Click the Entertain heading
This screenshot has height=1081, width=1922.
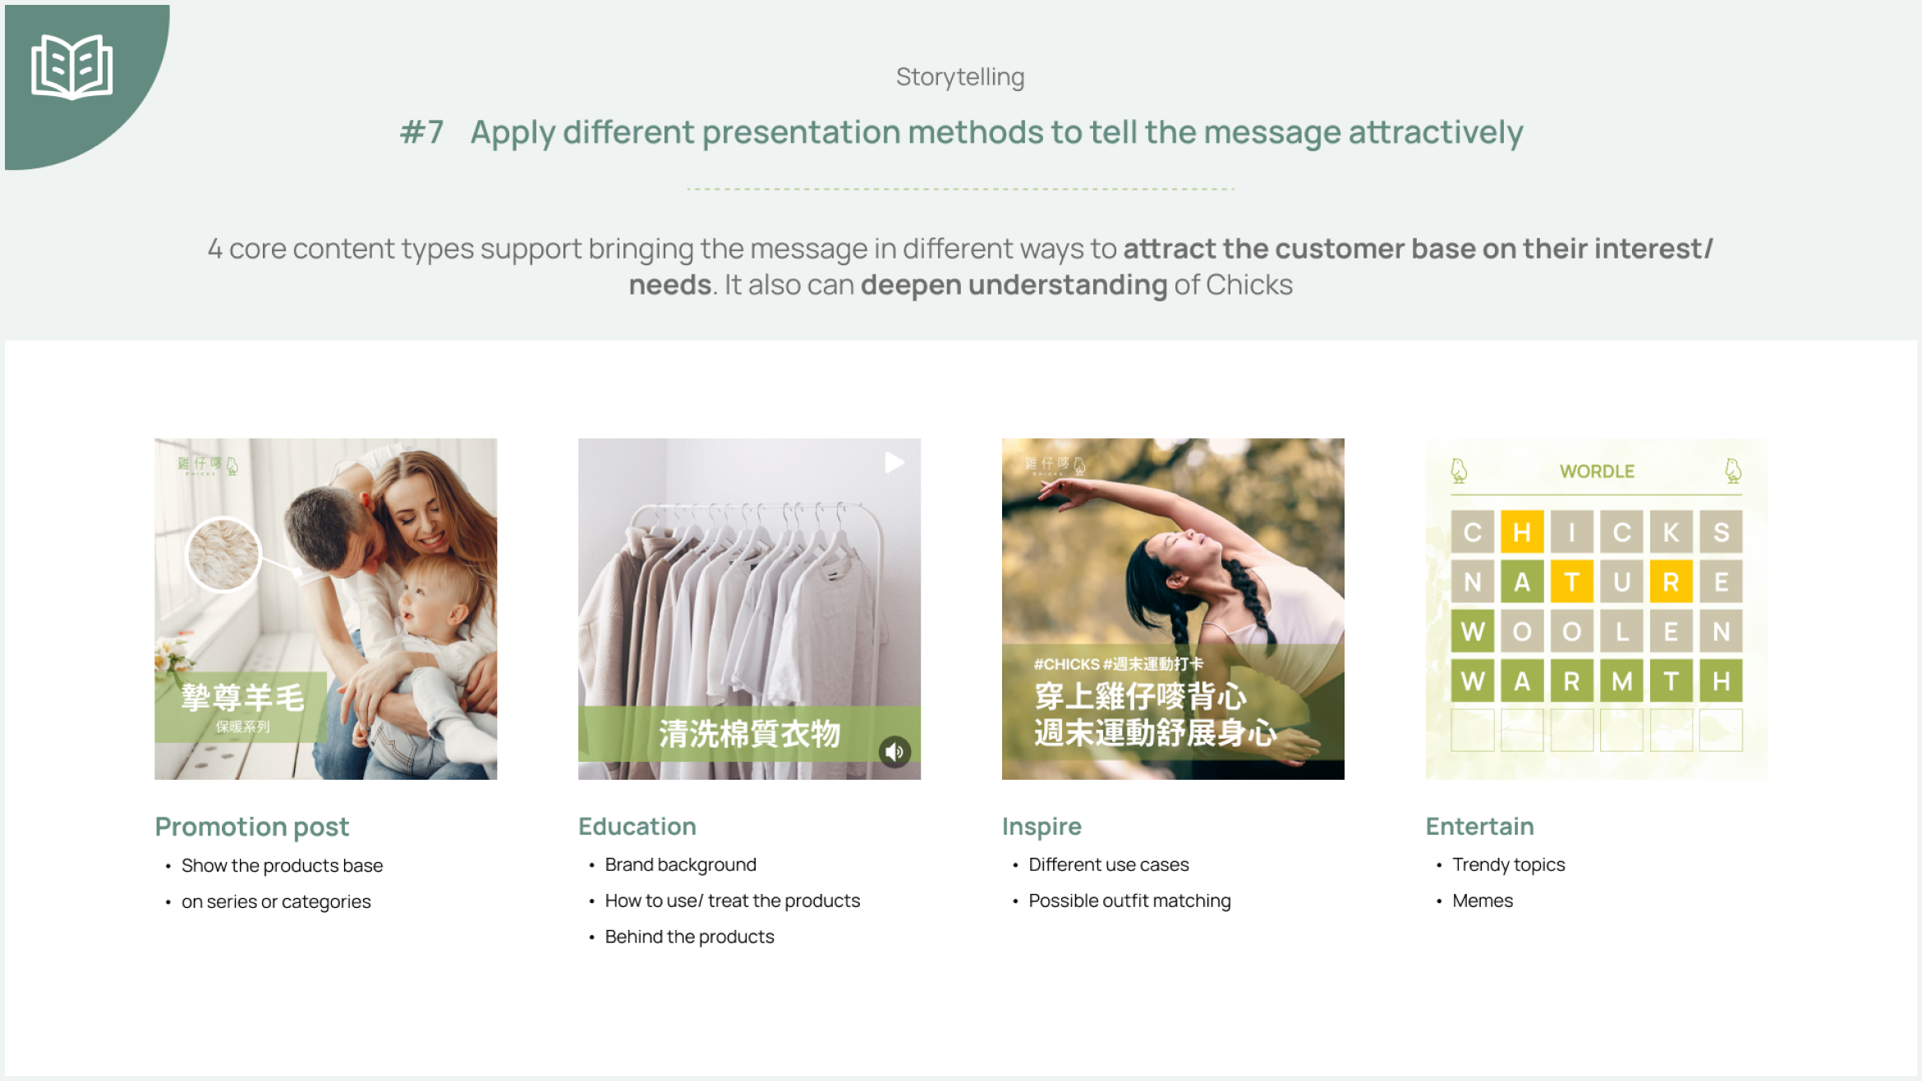tap(1479, 826)
